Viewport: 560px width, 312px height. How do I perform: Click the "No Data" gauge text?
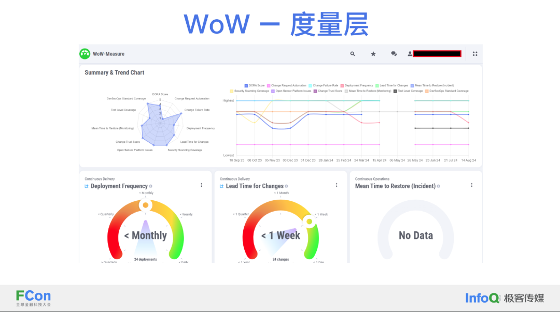pyautogui.click(x=416, y=235)
